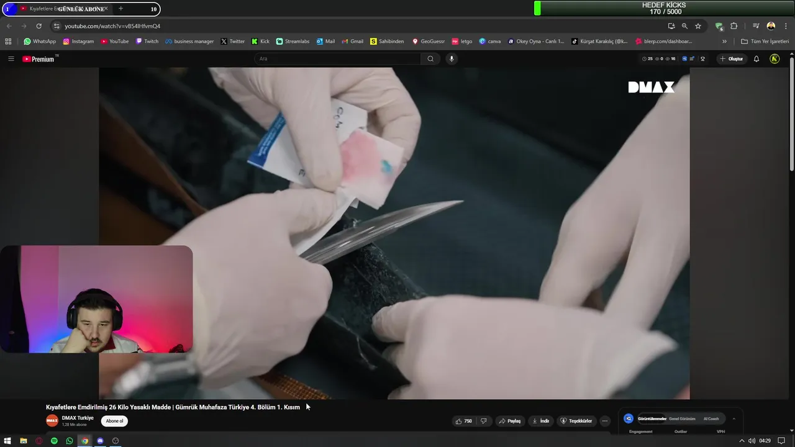Switch to the Genel Görünüm tab
The image size is (795, 447).
pos(682,419)
